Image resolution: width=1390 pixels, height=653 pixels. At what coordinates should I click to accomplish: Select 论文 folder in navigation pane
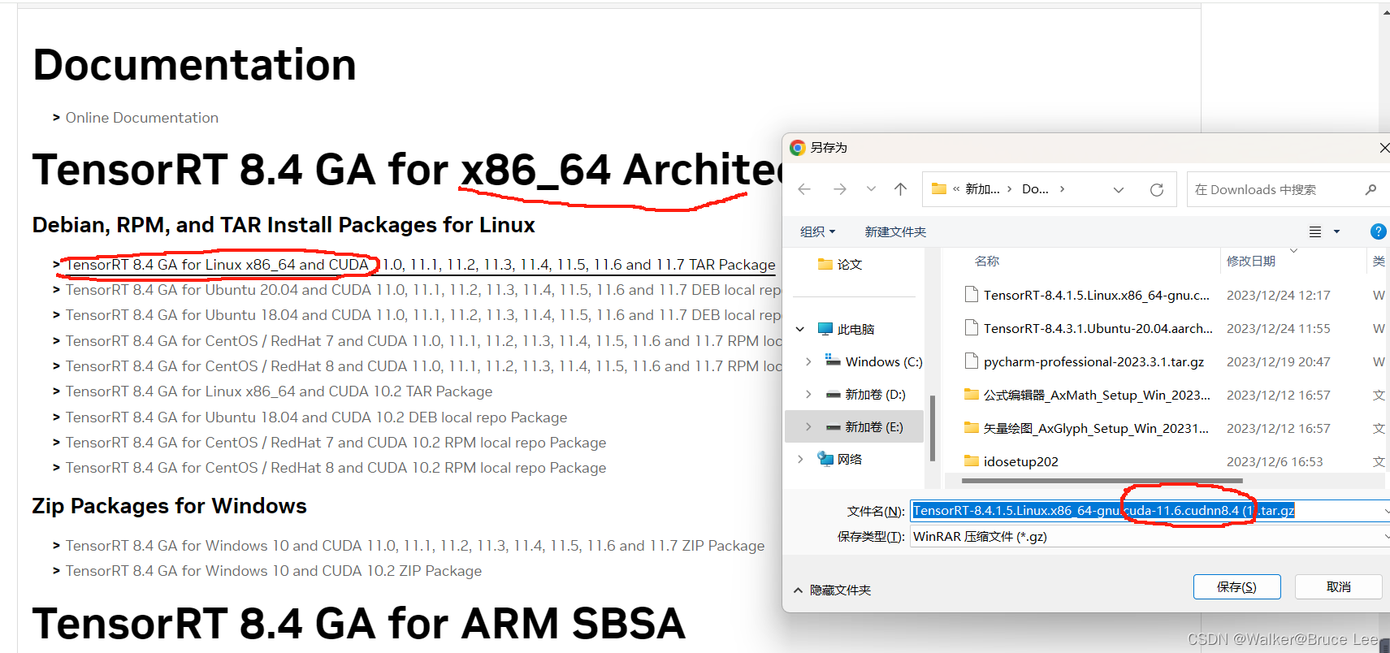(850, 264)
